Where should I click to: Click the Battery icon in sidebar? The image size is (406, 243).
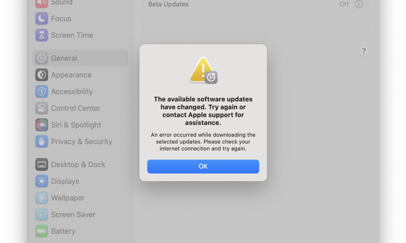(x=42, y=231)
